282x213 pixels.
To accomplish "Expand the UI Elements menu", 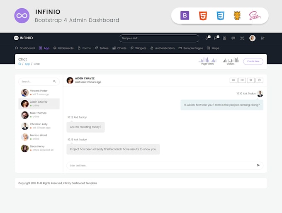I will pos(63,48).
